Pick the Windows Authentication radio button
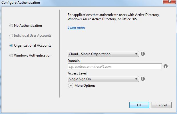The height and width of the screenshot is (114, 177). [11, 55]
